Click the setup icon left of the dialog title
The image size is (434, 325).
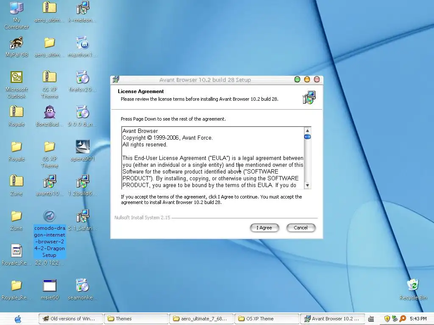[x=116, y=80]
